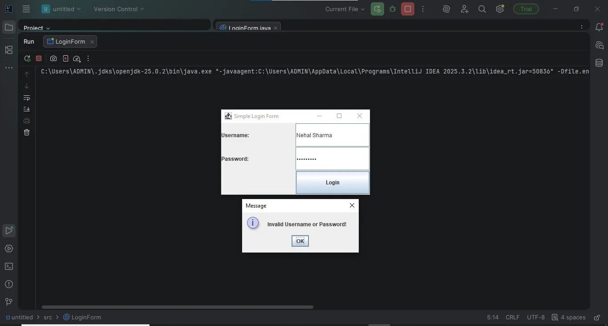Viewport: 608px width, 326px height.
Task: Open the Project tool window folder icon
Action: 9,28
